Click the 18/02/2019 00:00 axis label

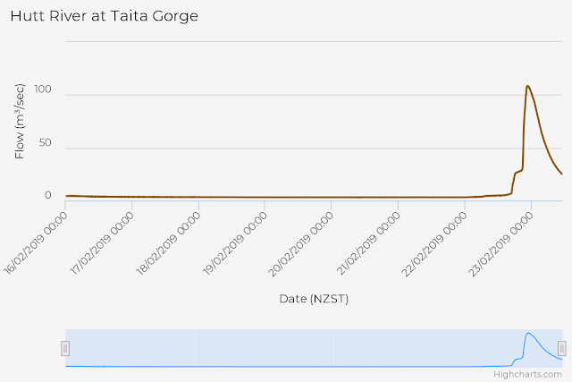pos(169,242)
